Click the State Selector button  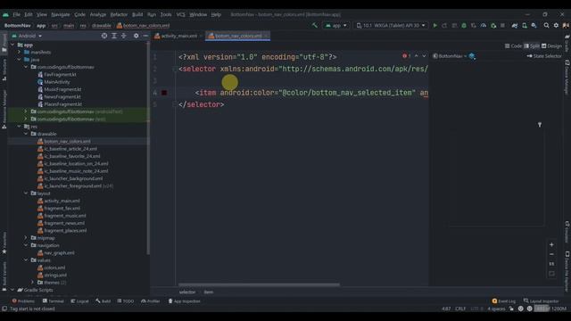(544, 56)
